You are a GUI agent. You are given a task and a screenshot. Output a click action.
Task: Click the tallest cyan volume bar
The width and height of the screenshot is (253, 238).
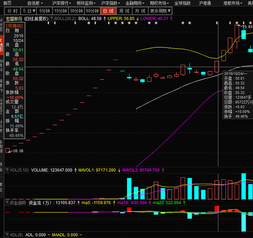pos(244,186)
